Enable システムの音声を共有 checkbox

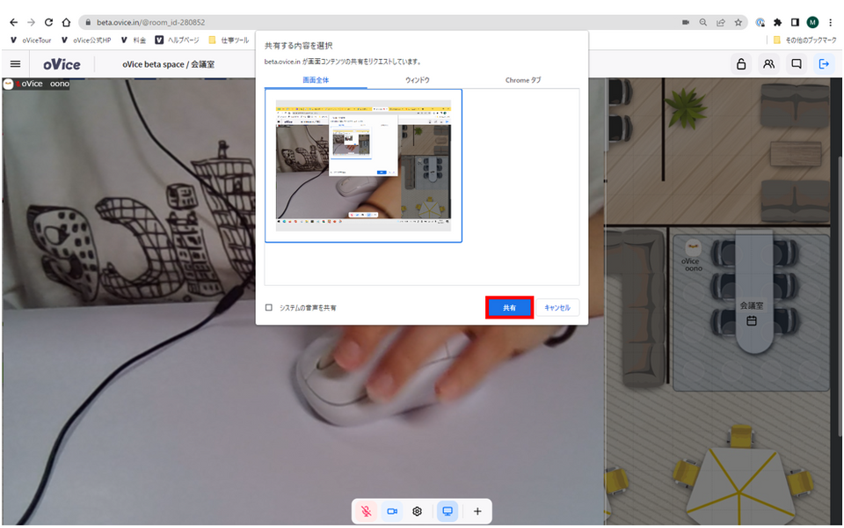(269, 308)
